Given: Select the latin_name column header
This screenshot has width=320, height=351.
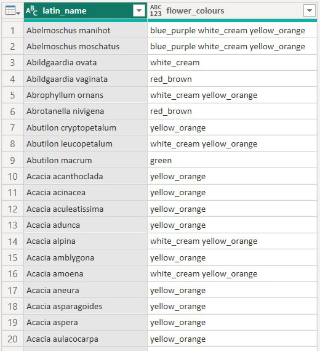Looking at the screenshot, I should coord(86,10).
